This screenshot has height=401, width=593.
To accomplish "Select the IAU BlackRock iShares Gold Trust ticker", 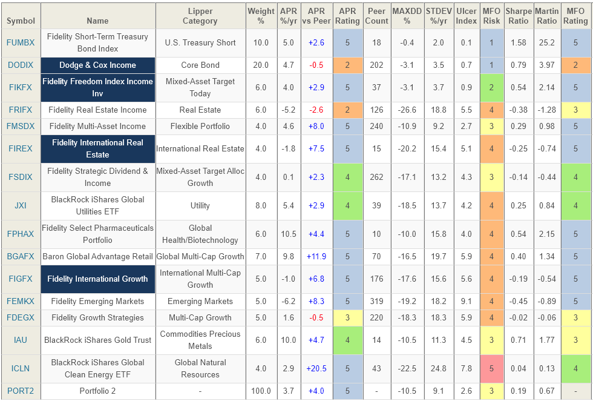I will click(x=21, y=340).
